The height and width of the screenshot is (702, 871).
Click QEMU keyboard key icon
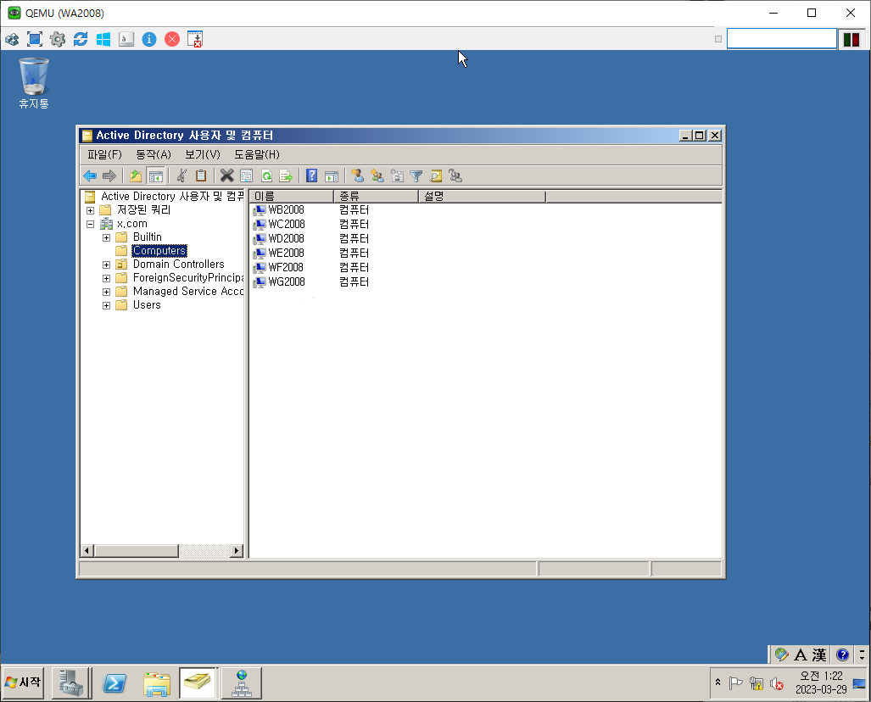coord(126,39)
